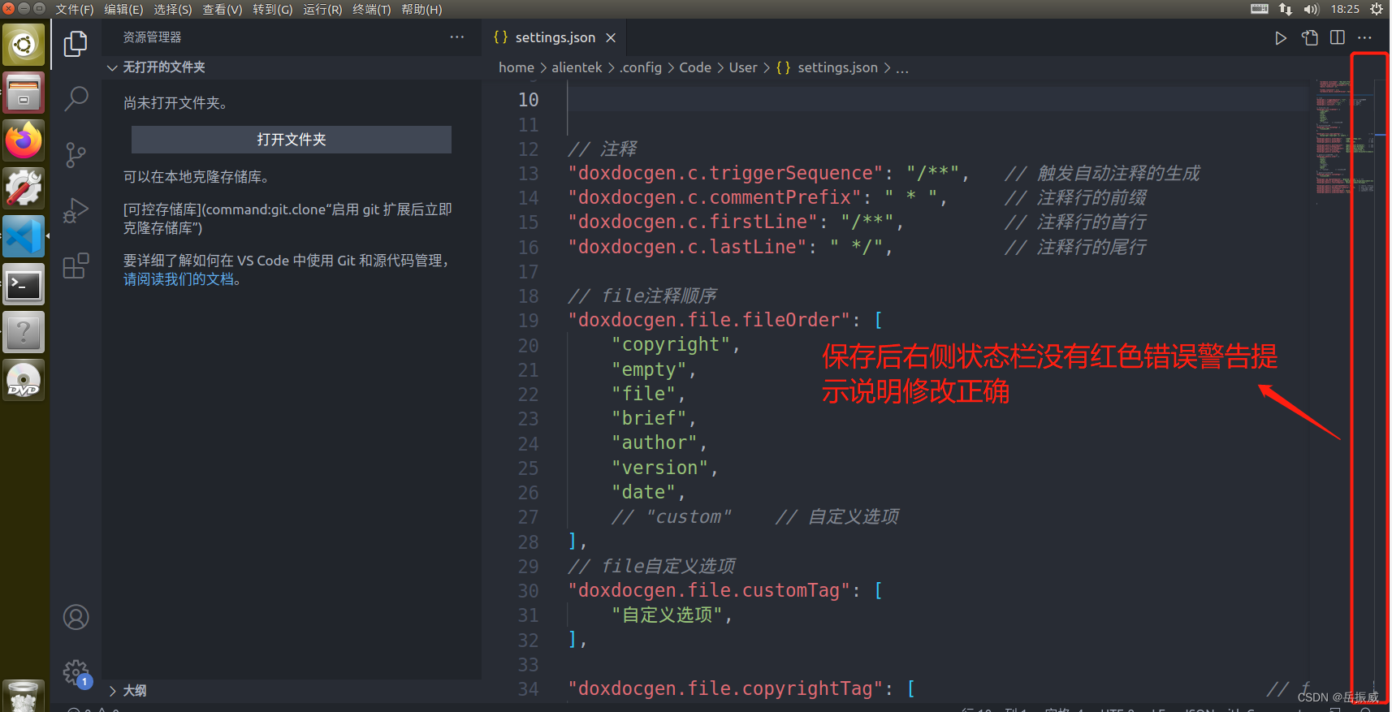This screenshot has height=712, width=1392.
Task: Open the Files manager dock icon
Action: tap(24, 93)
